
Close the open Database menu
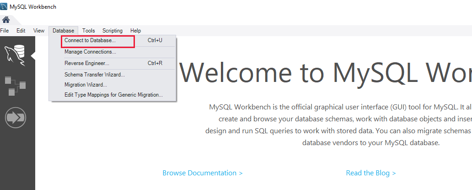pos(63,31)
